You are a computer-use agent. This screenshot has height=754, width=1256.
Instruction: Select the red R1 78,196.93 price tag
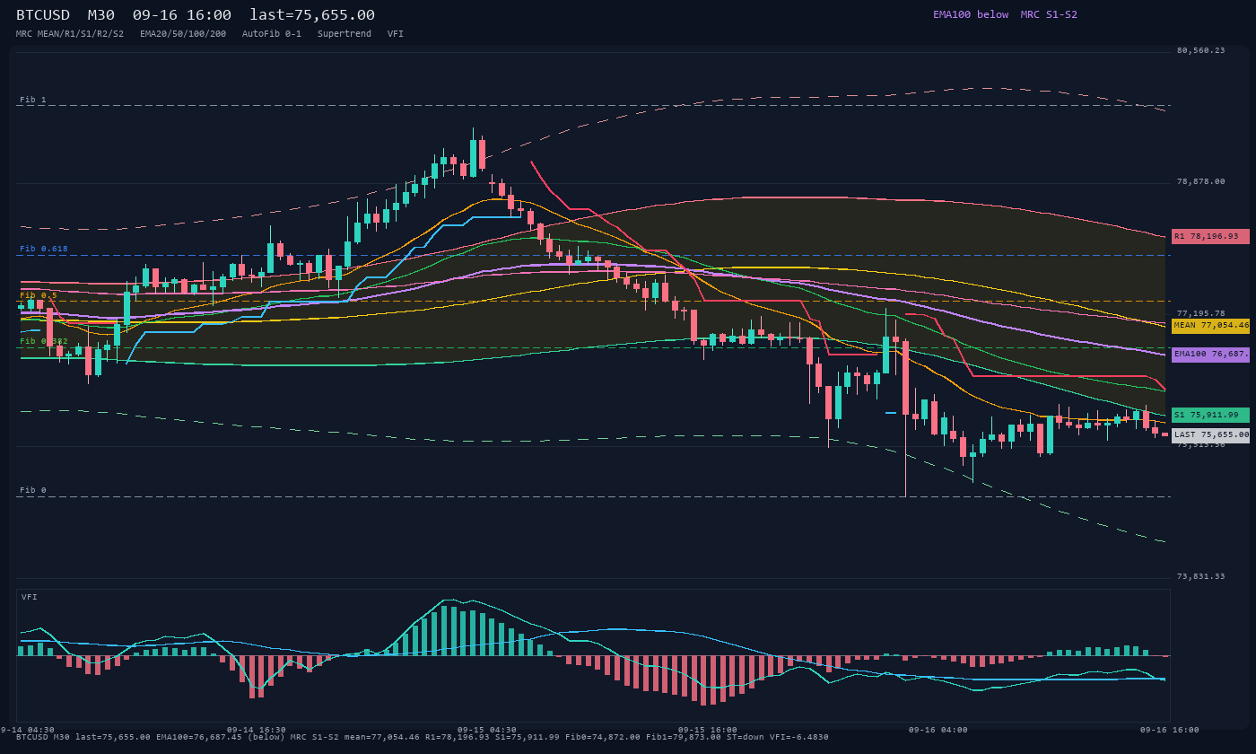[1210, 236]
